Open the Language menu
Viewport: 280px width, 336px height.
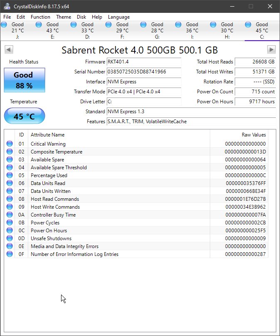(x=119, y=17)
